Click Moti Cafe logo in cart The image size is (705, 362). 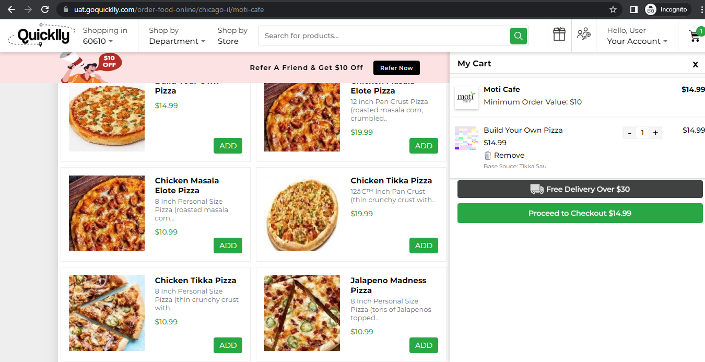tap(466, 97)
